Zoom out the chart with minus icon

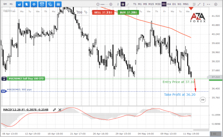98,4
